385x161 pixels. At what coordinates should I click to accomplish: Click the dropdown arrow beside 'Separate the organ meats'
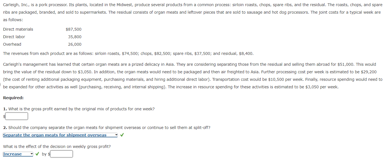pyautogui.click(x=116, y=135)
